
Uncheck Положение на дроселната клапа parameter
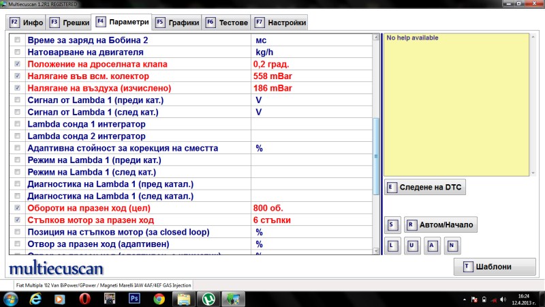pos(18,64)
